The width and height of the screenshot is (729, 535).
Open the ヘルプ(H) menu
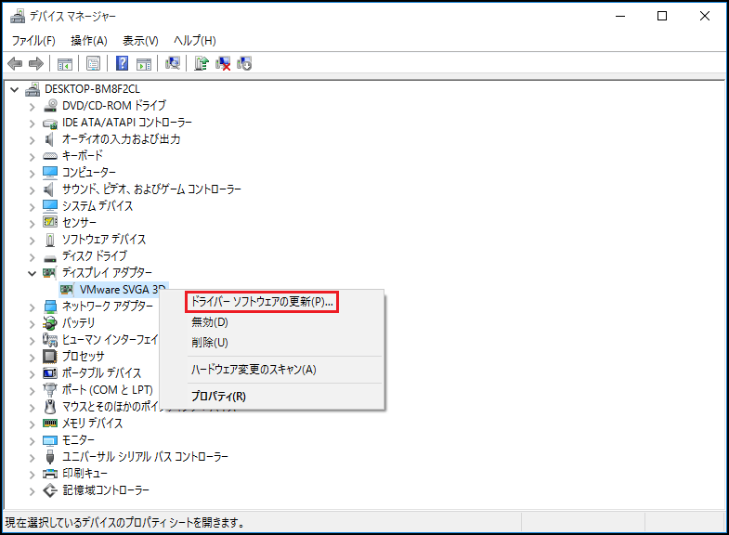click(195, 41)
